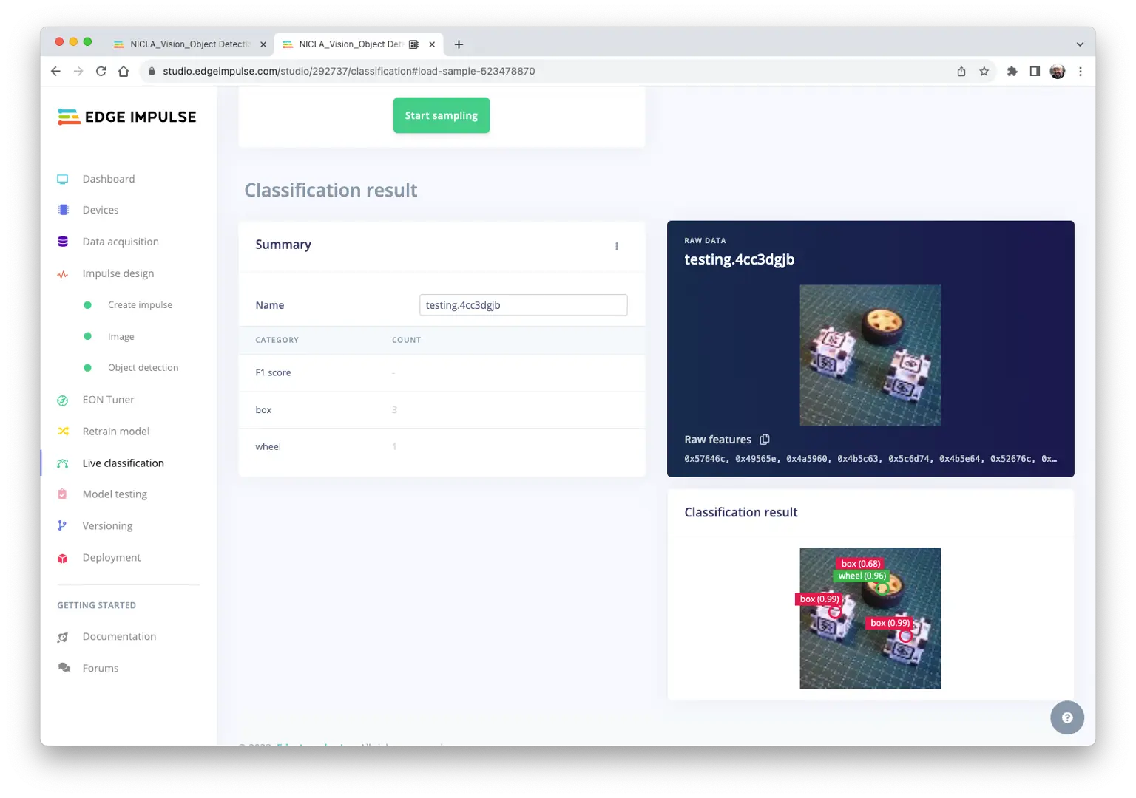The height and width of the screenshot is (798, 1136).
Task: Switch to the first NICLA_Vision browser tab
Action: (x=189, y=44)
